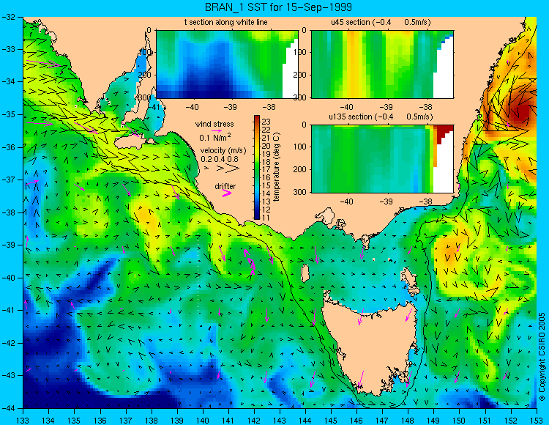Screen dimensions: 549x425
Task: Click longitude tick label "143"
Action: 280,421
